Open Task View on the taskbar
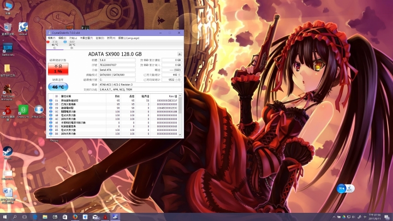Viewport: 393px width, 221px height. [x=25, y=217]
